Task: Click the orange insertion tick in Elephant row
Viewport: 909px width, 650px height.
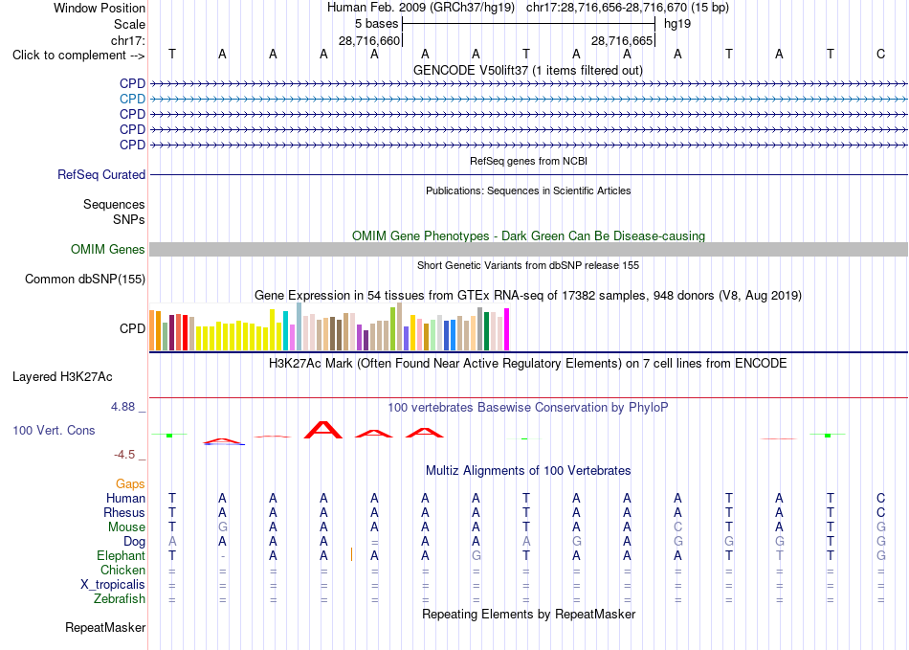Action: [x=351, y=555]
